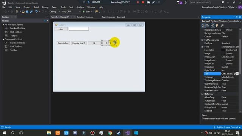This screenshot has width=242, height=136.
Task: Collapse Common Controls toolbox group
Action: click(3, 39)
